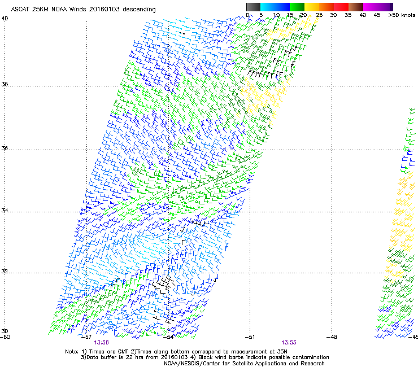Click the brown 35-40 knots color band

click(x=356, y=7)
